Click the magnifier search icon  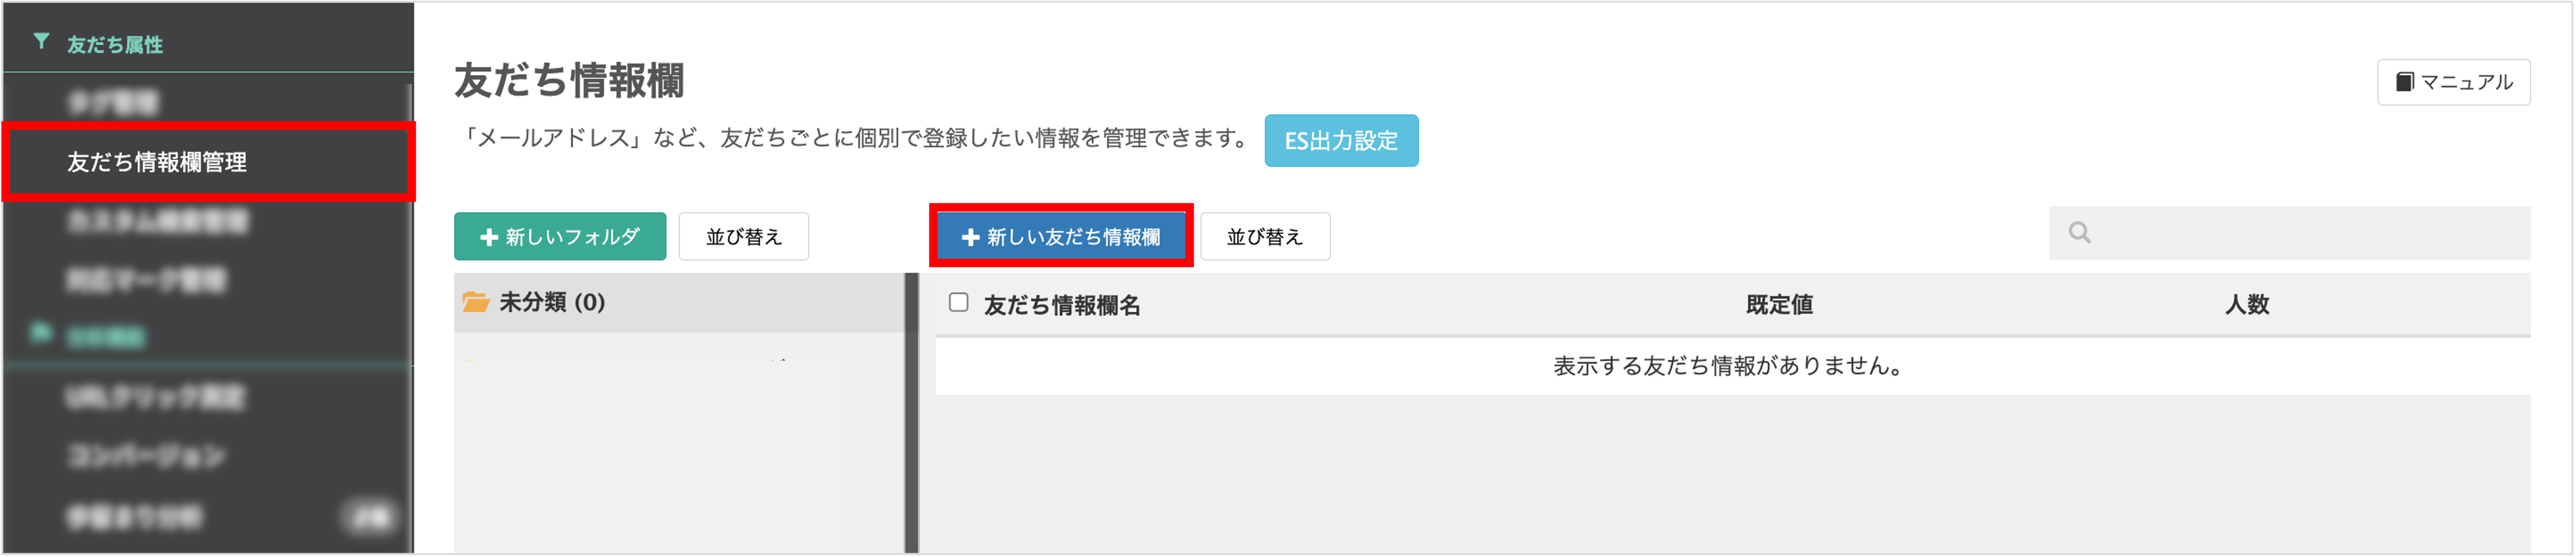pos(2079,233)
